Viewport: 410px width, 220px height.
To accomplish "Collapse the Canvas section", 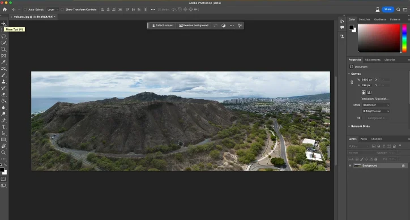I will 349,74.
